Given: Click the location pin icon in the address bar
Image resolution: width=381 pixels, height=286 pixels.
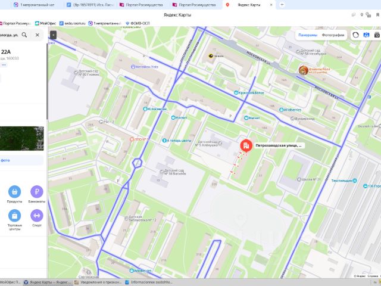Looking at the screenshot, I should point(362,15).
